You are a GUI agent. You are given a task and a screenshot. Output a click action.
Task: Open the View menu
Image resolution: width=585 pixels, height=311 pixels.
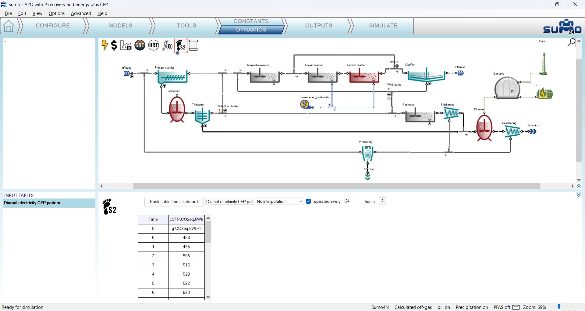(37, 13)
